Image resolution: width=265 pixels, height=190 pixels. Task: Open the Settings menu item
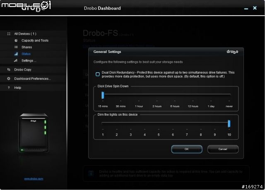click(x=29, y=61)
